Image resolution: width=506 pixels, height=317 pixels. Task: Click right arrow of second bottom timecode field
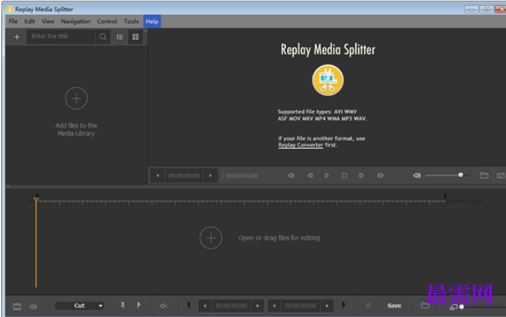[x=327, y=306]
